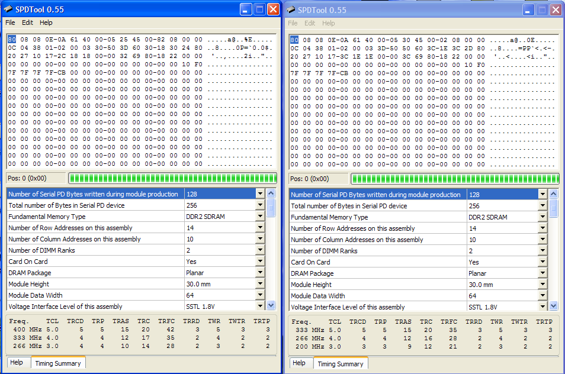Click scroll-up arrow of left property list
The height and width of the screenshot is (374, 565).
pyautogui.click(x=271, y=193)
